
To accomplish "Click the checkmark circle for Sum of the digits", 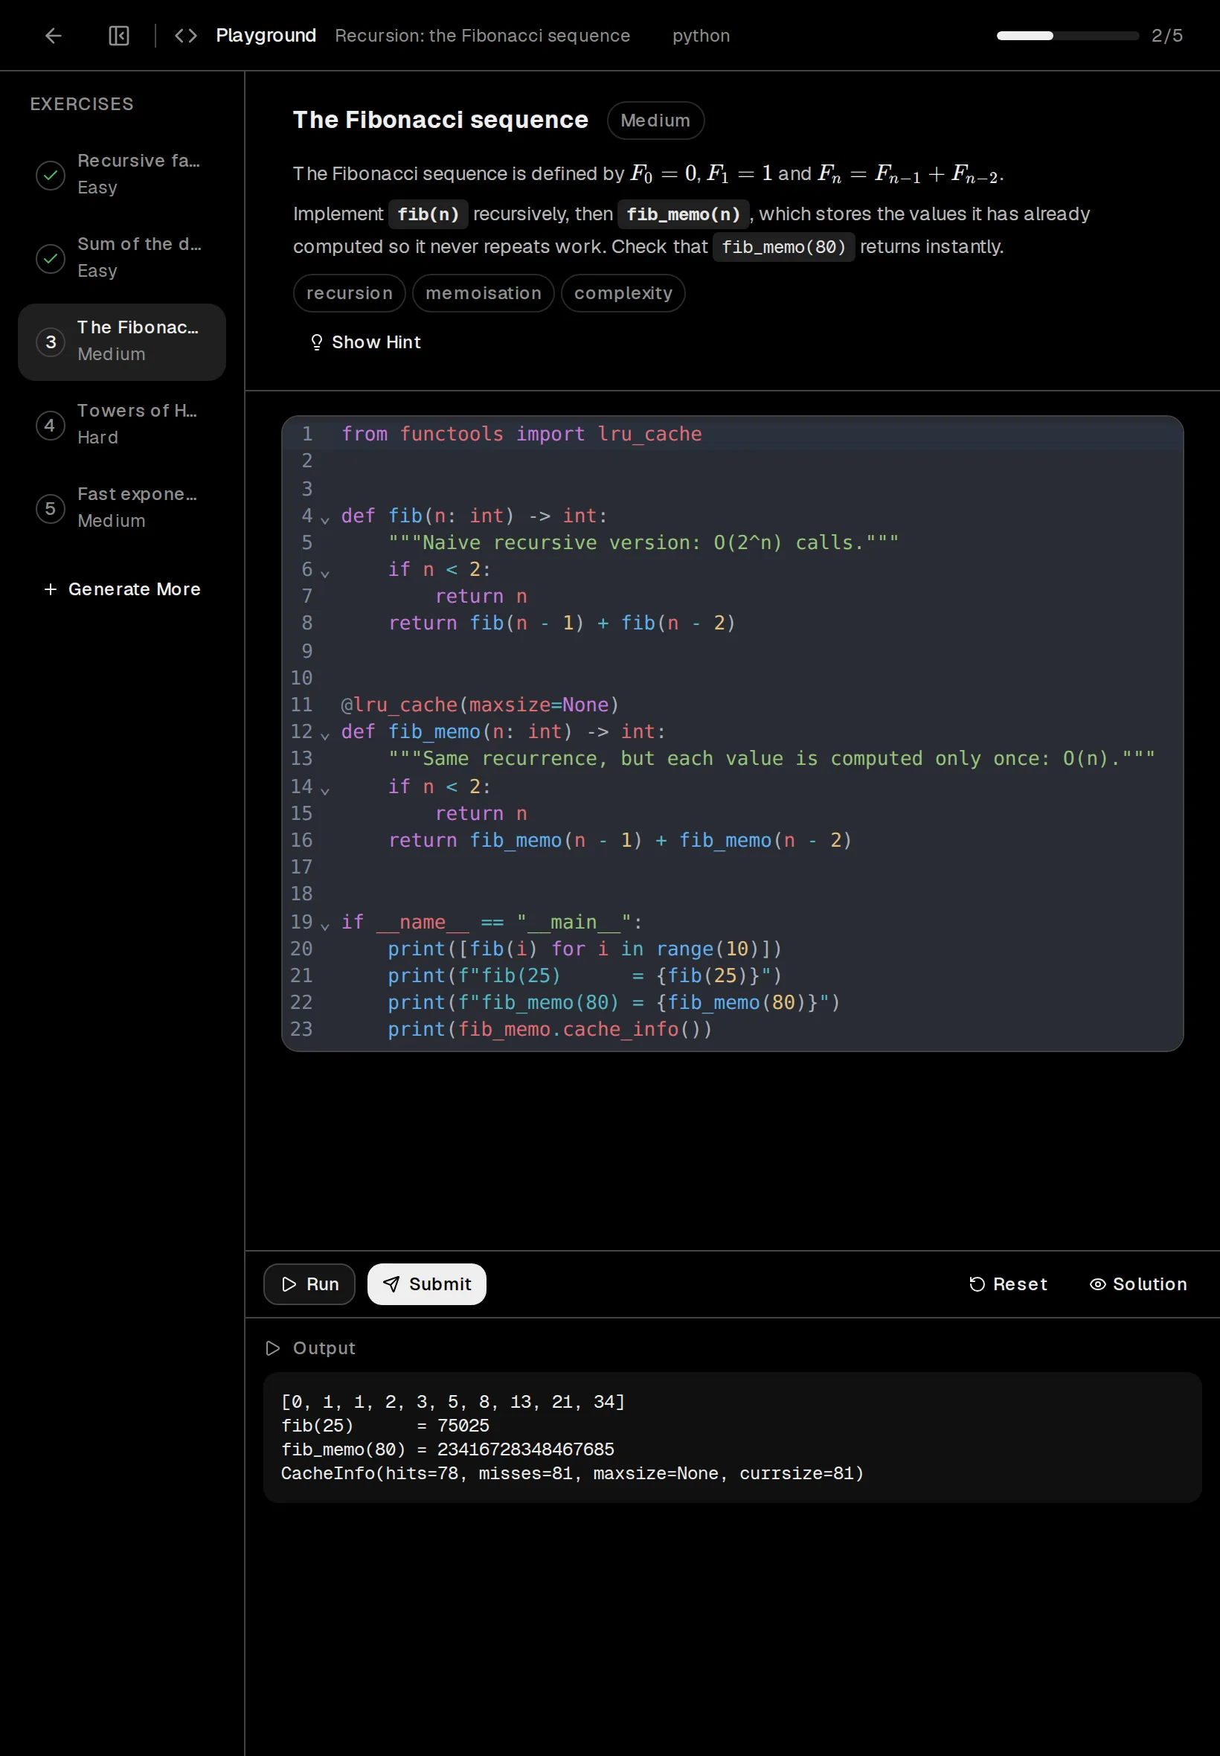I will pos(51,258).
